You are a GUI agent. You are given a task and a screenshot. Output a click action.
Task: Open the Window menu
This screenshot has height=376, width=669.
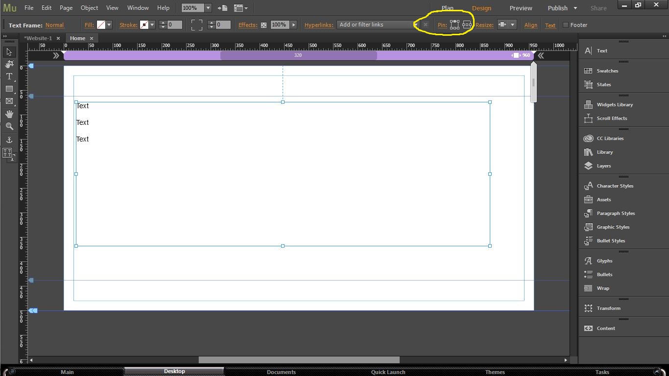click(x=138, y=8)
